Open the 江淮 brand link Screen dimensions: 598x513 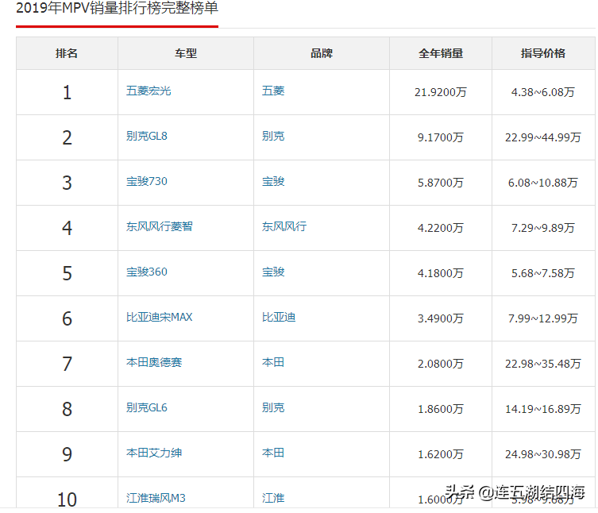pos(273,498)
